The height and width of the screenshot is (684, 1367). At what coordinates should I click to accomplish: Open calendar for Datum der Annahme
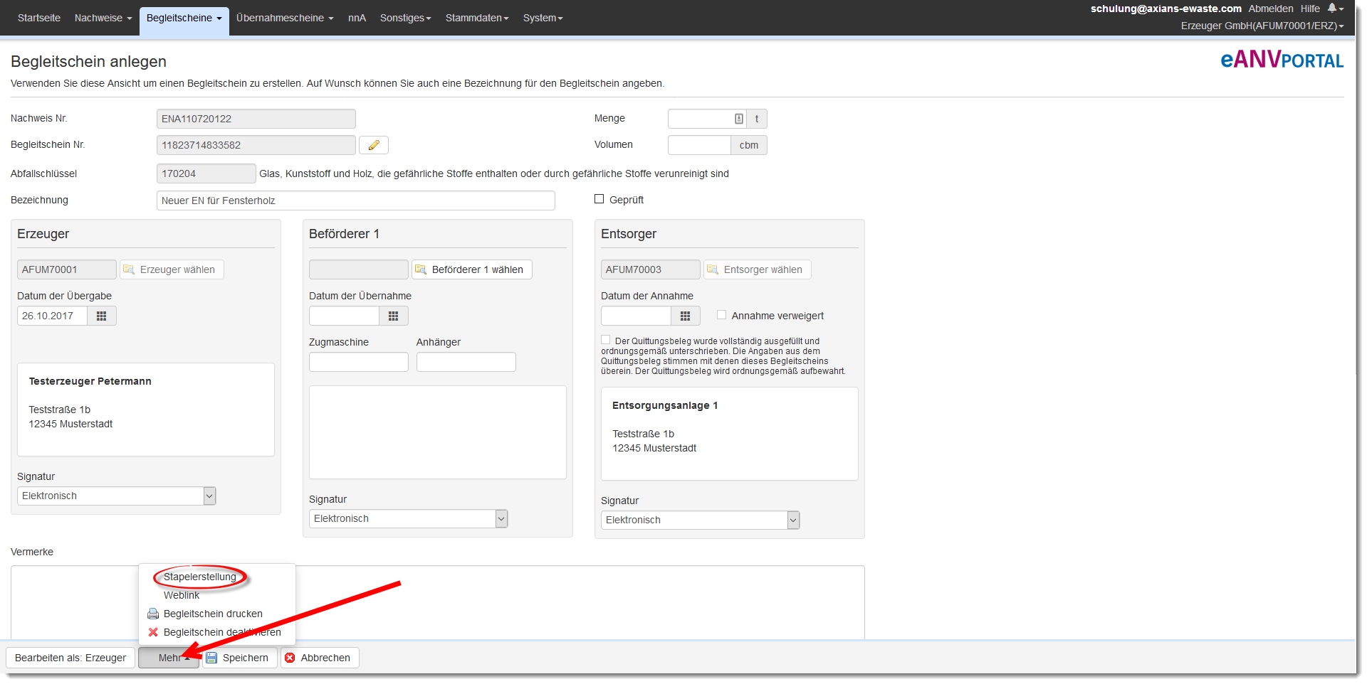pyautogui.click(x=686, y=316)
